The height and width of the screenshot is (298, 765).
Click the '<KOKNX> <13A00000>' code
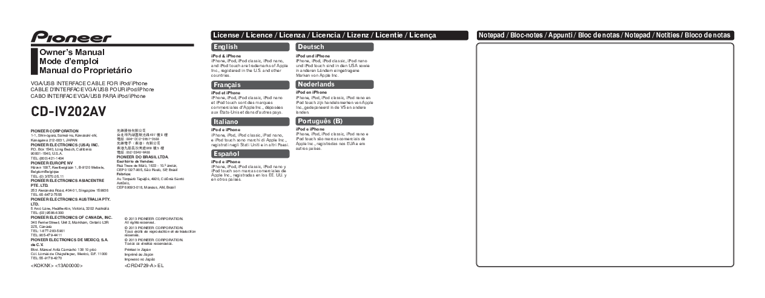click(x=57, y=265)
